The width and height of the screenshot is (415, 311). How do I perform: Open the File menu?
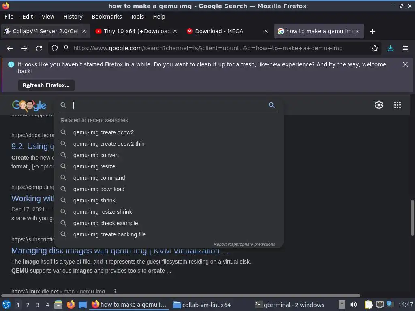pyautogui.click(x=9, y=17)
